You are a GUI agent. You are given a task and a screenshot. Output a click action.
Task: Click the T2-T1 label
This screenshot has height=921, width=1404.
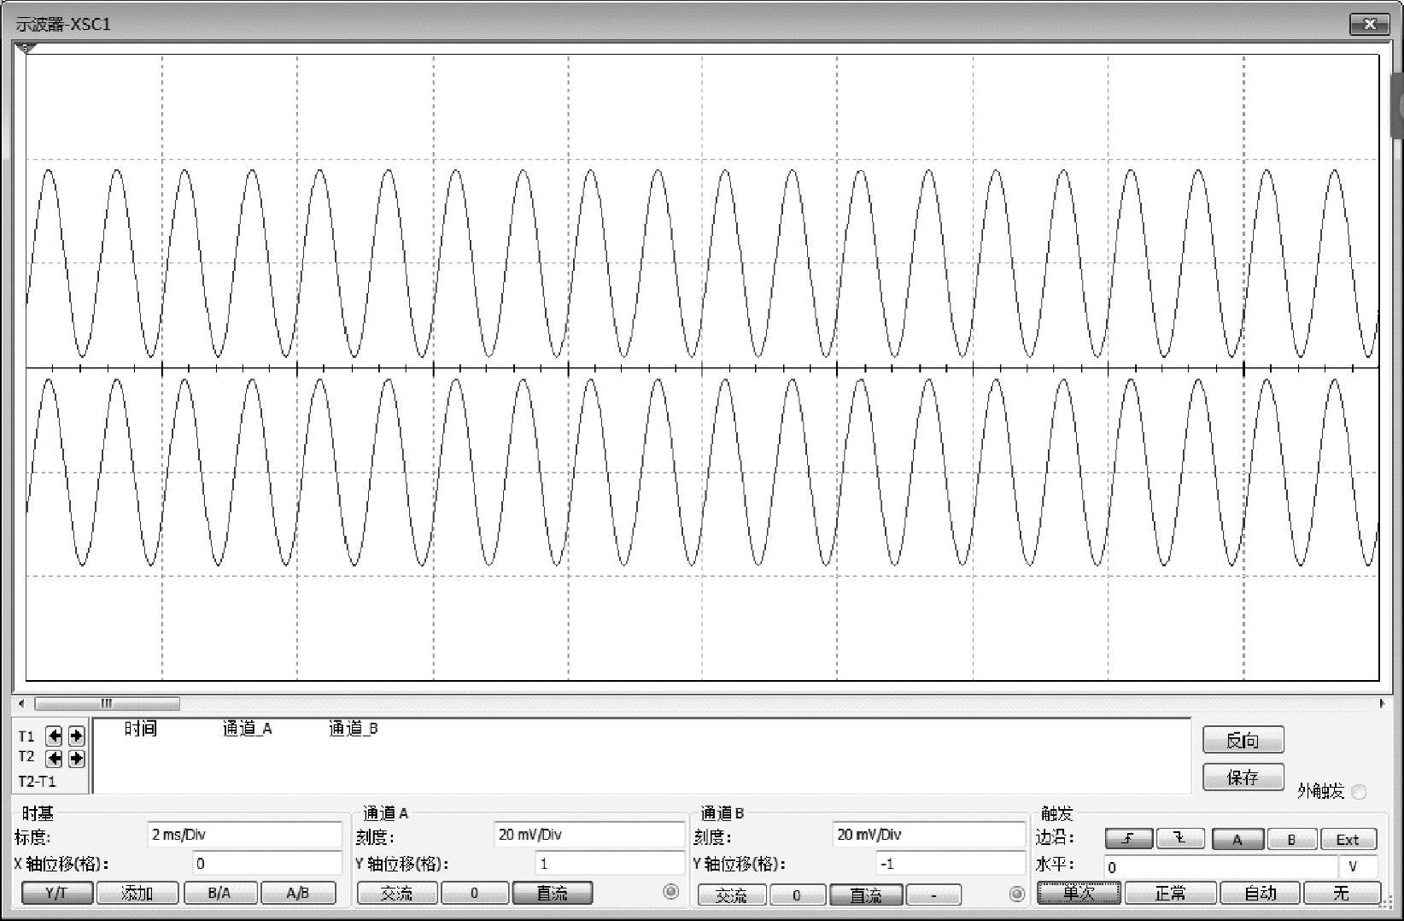37,781
